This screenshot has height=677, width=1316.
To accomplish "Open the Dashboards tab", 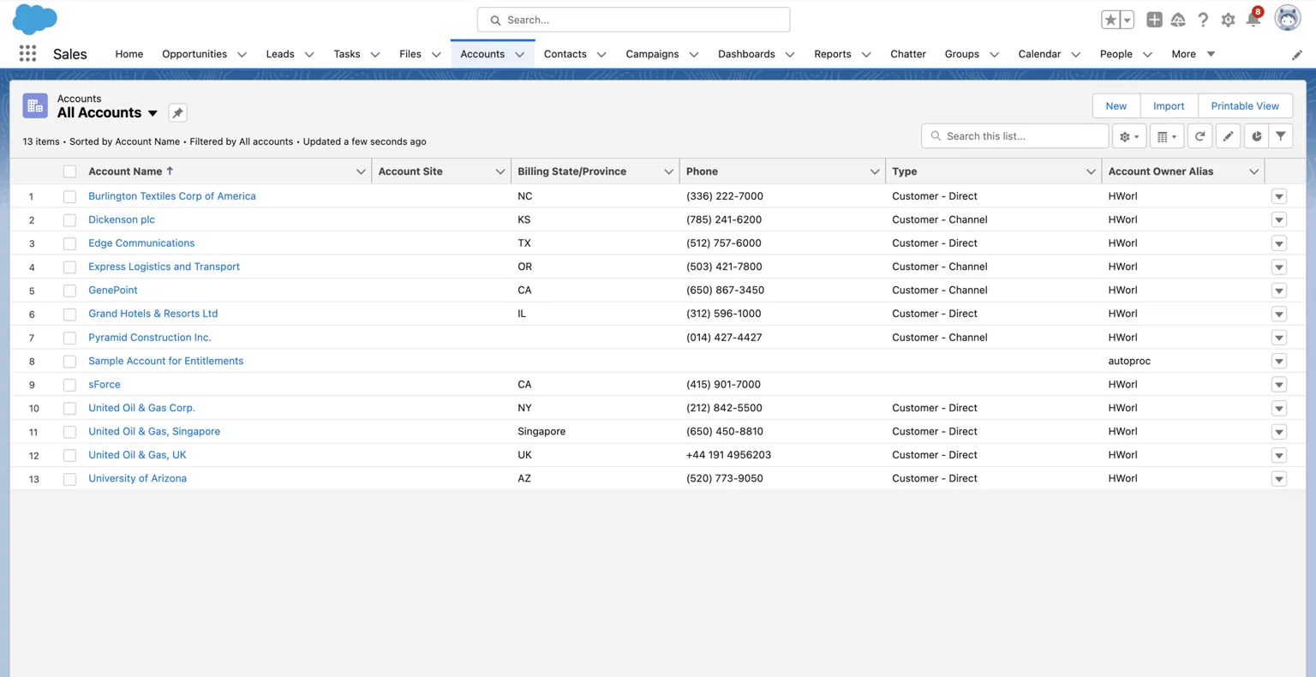I will (746, 54).
